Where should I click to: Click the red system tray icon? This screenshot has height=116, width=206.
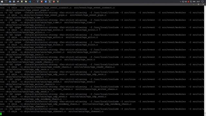pos(188,2)
